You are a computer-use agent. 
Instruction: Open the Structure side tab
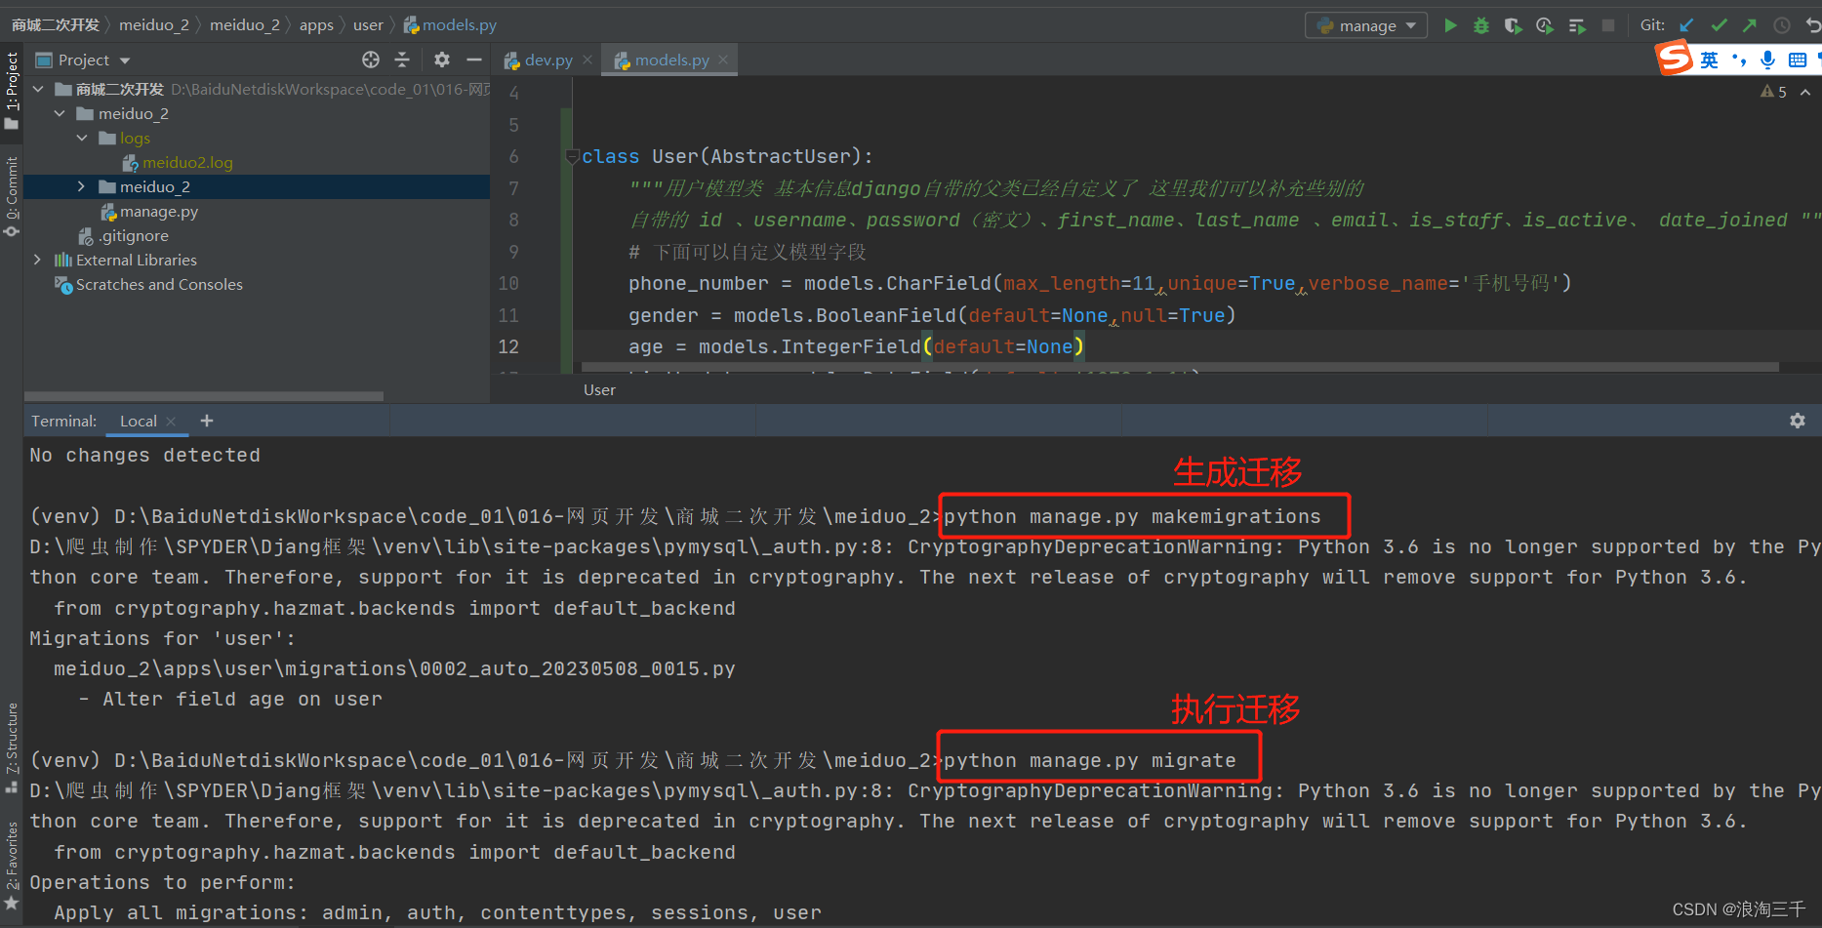[x=12, y=747]
